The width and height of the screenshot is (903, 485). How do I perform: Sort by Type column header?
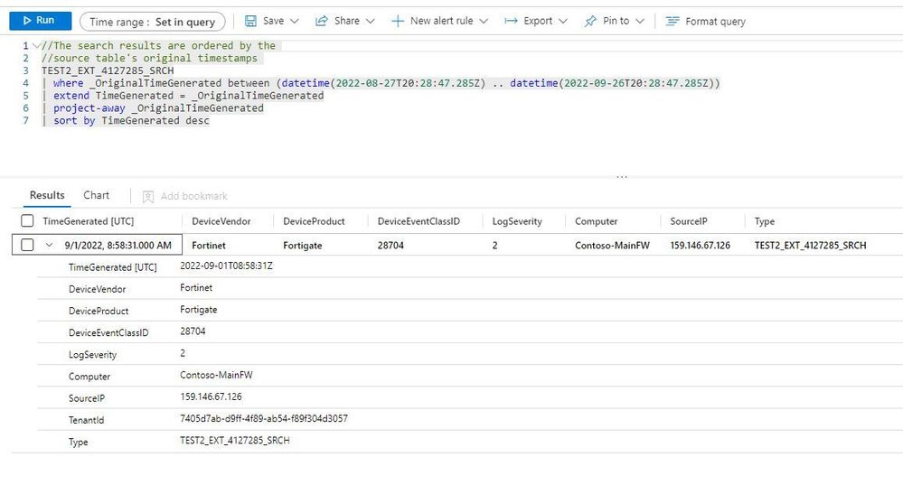coord(764,221)
